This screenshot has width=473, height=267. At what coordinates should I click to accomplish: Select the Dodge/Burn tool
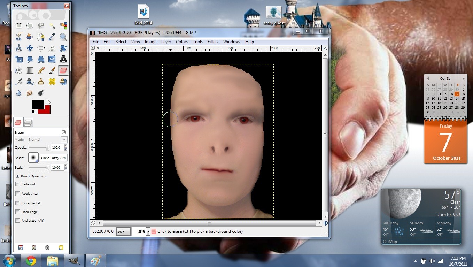pyautogui.click(x=41, y=93)
